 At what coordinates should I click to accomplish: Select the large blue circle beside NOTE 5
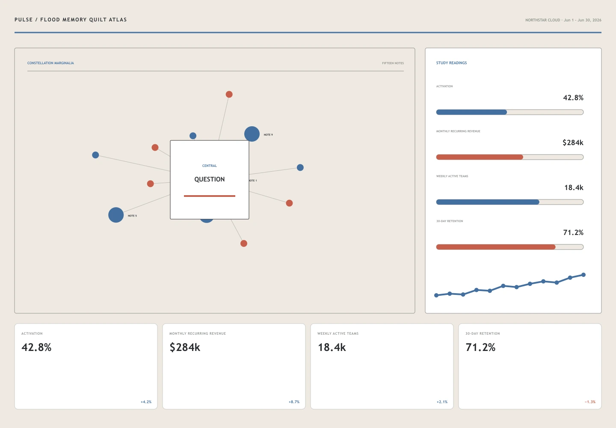(x=116, y=215)
